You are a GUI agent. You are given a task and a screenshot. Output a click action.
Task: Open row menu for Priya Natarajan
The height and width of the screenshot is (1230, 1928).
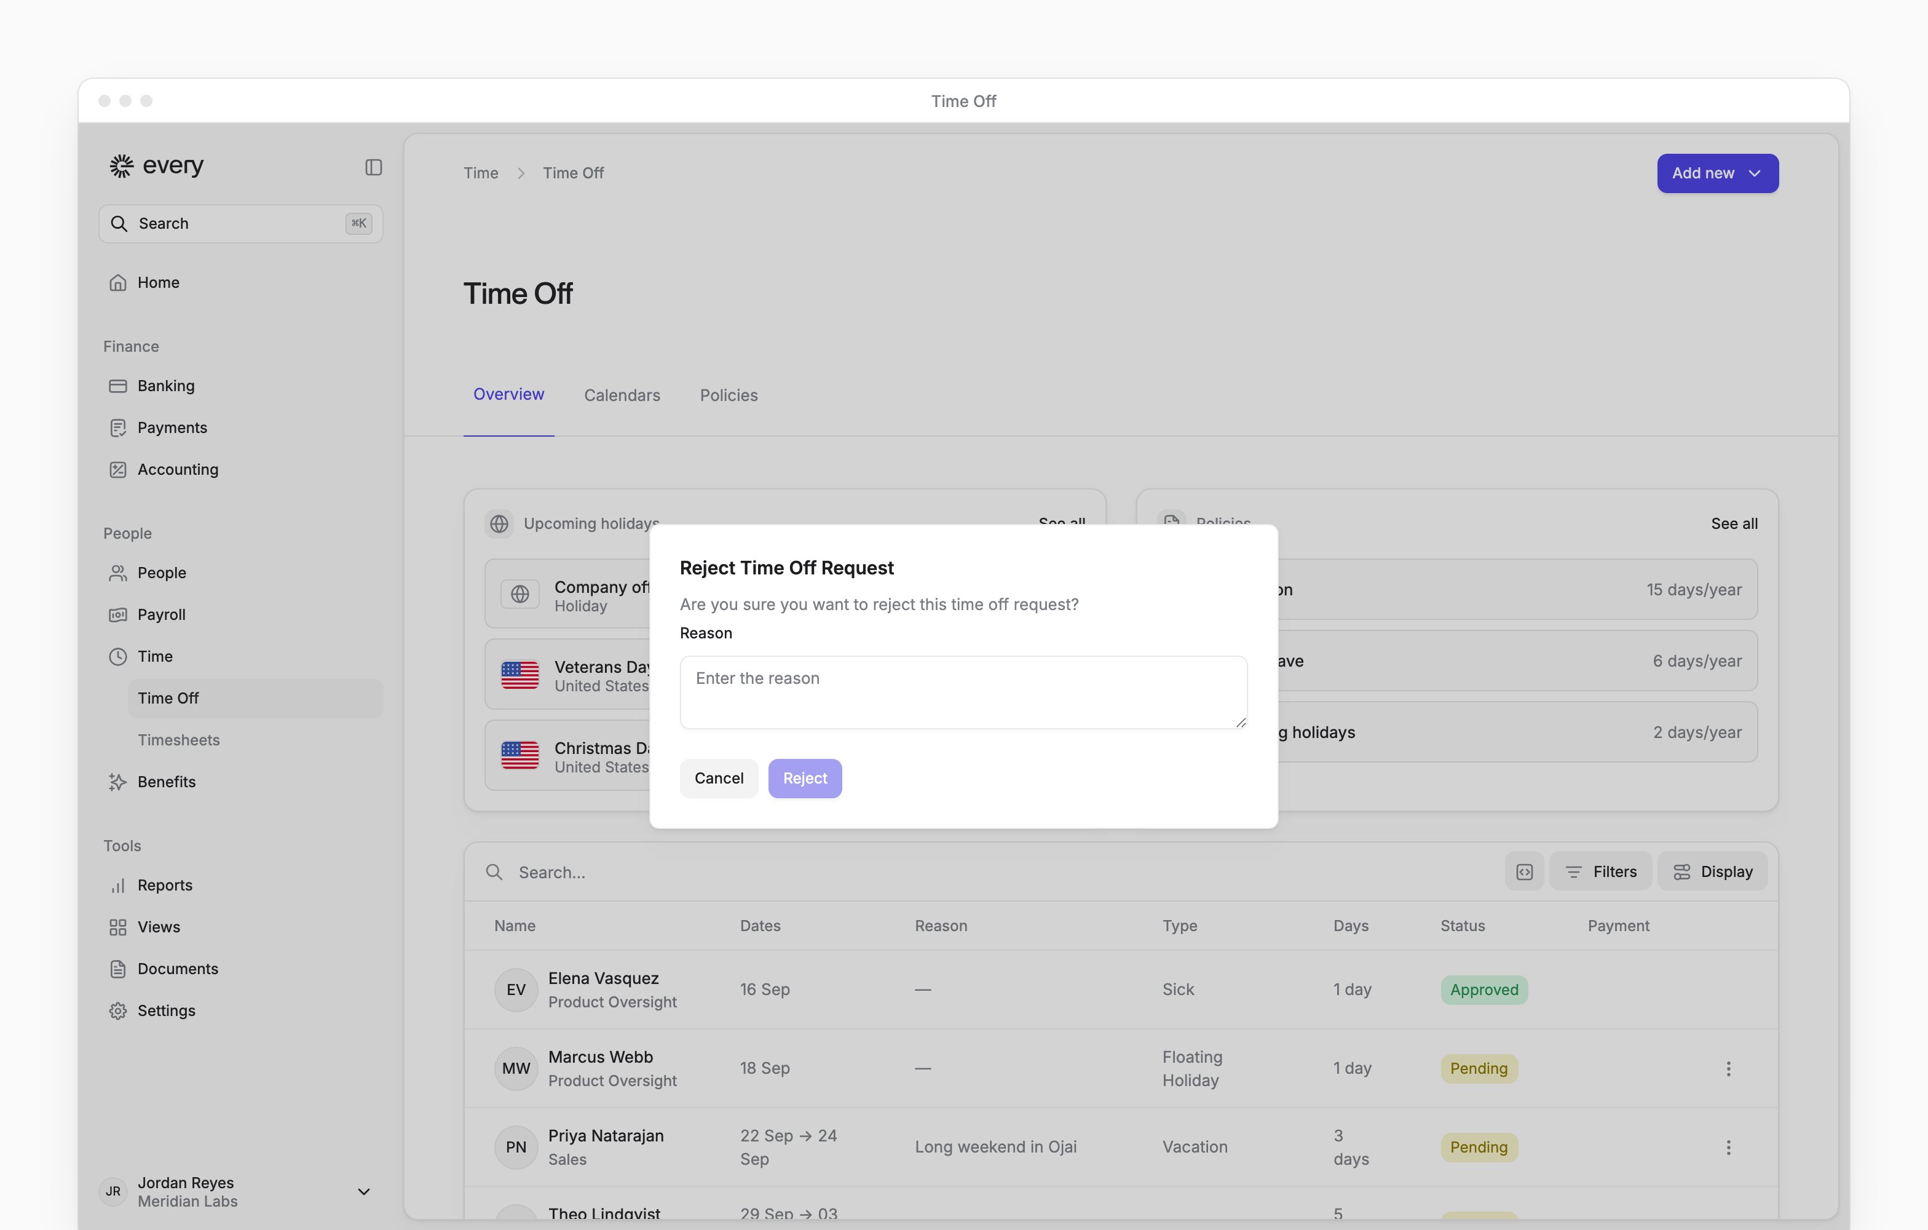pyautogui.click(x=1728, y=1147)
